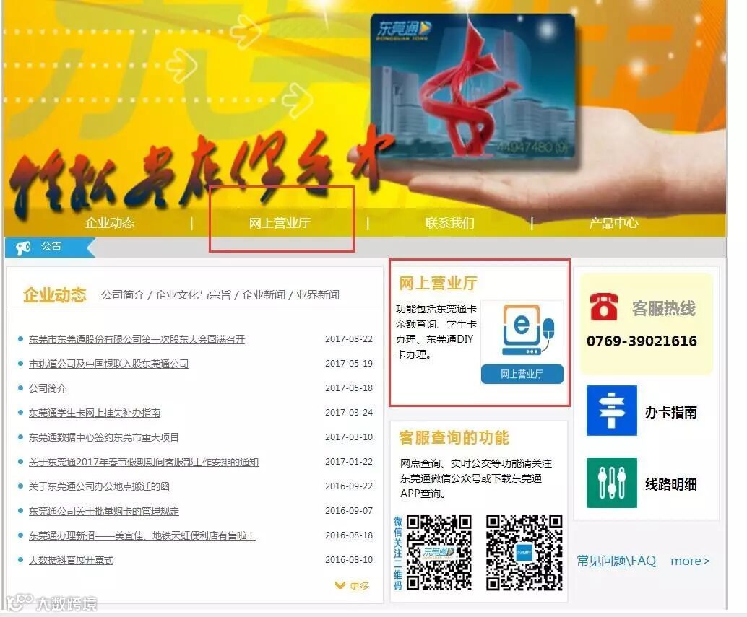
Task: Click the computer e-service icon
Action: (527, 330)
